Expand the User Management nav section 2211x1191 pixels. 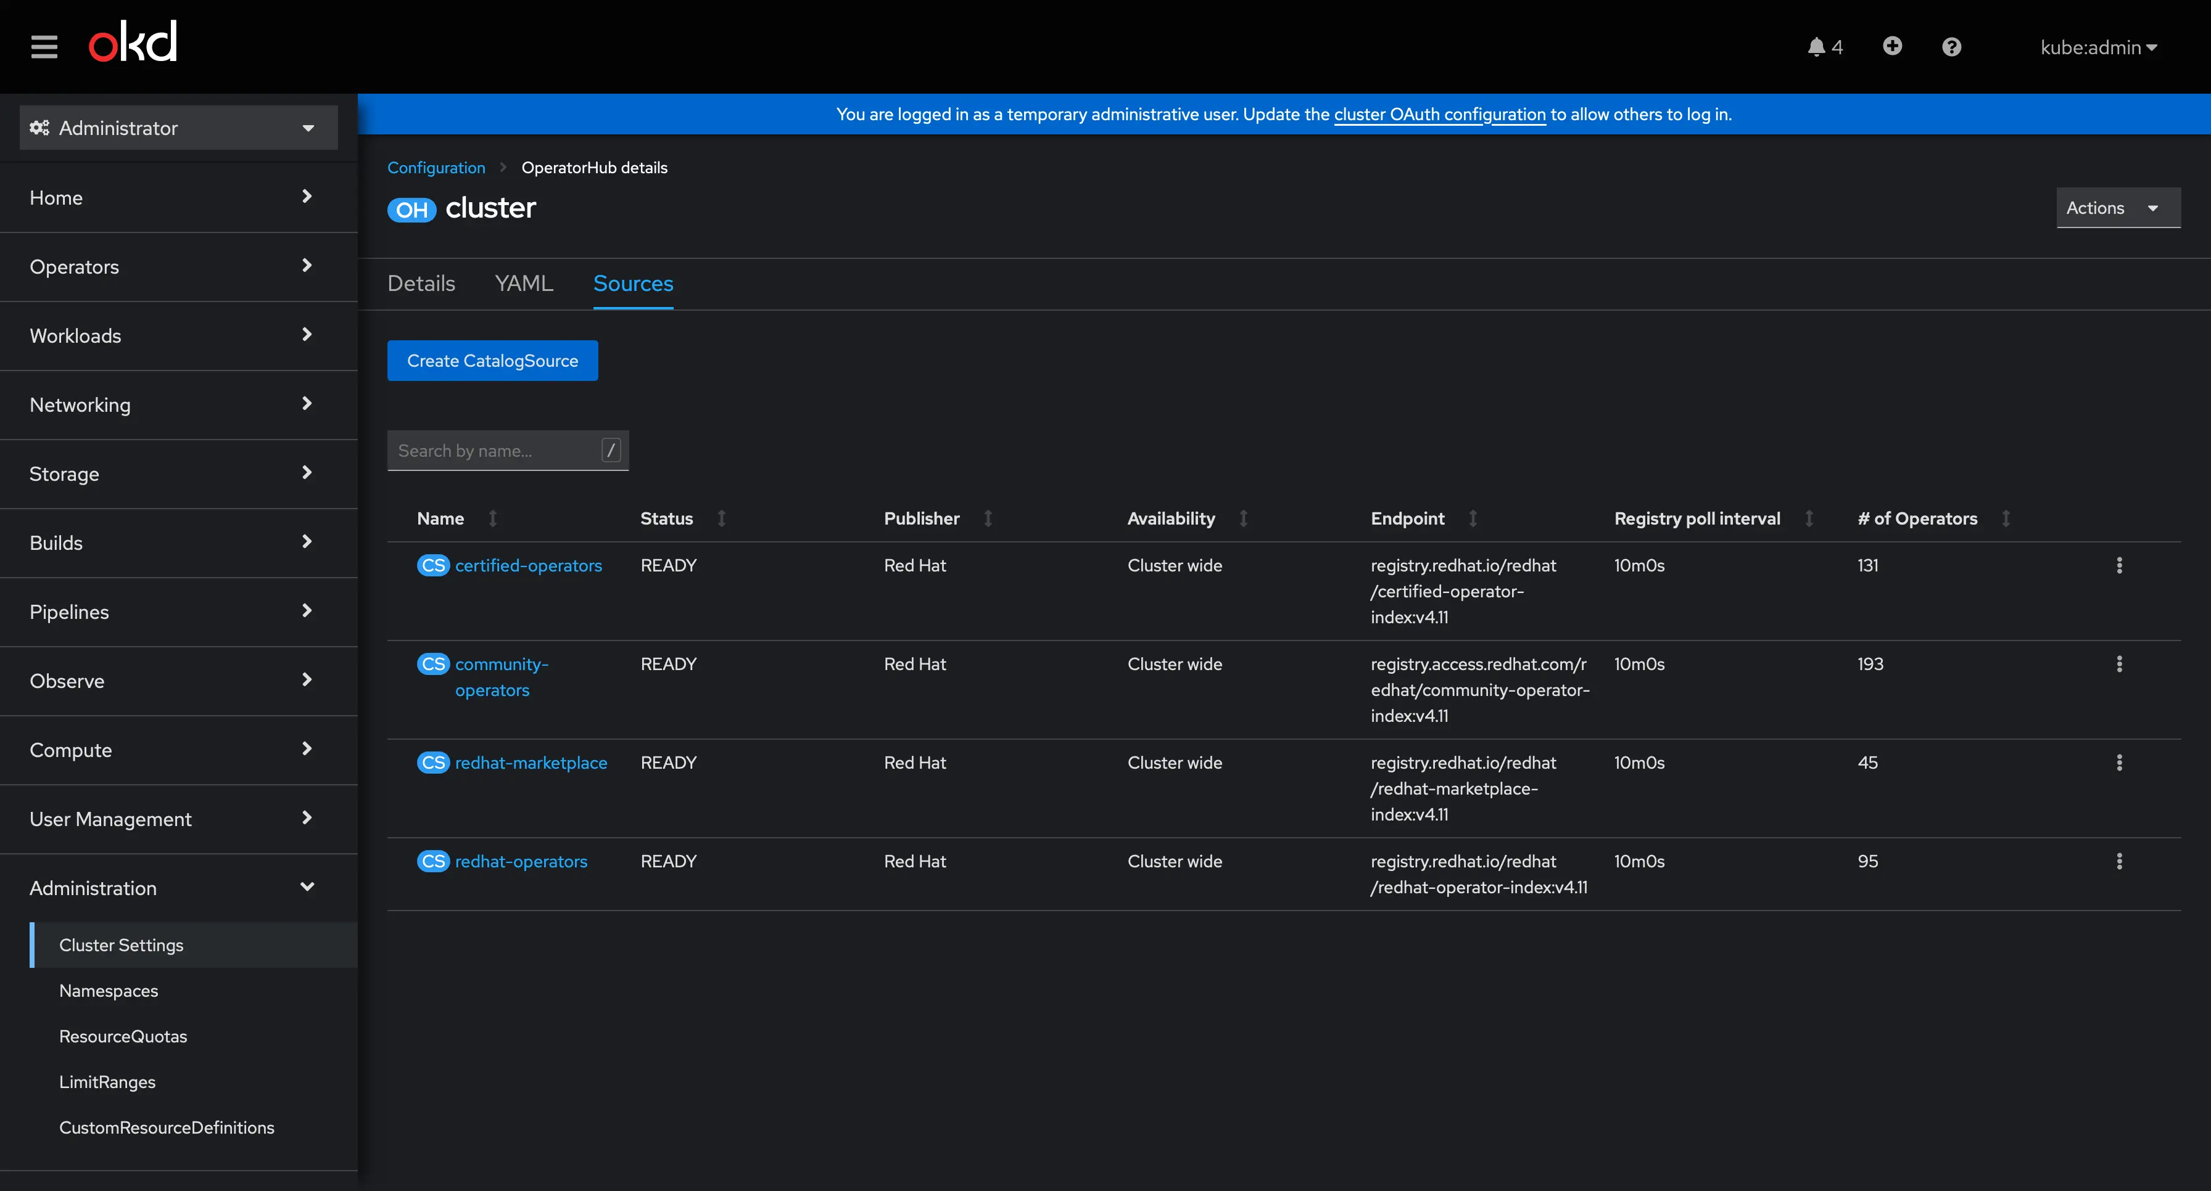point(178,819)
